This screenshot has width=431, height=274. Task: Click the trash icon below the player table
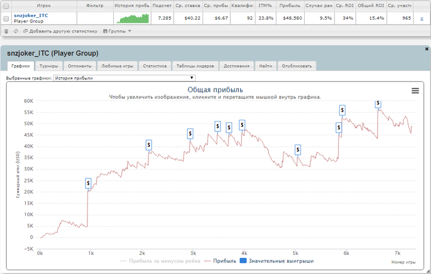click(6, 31)
